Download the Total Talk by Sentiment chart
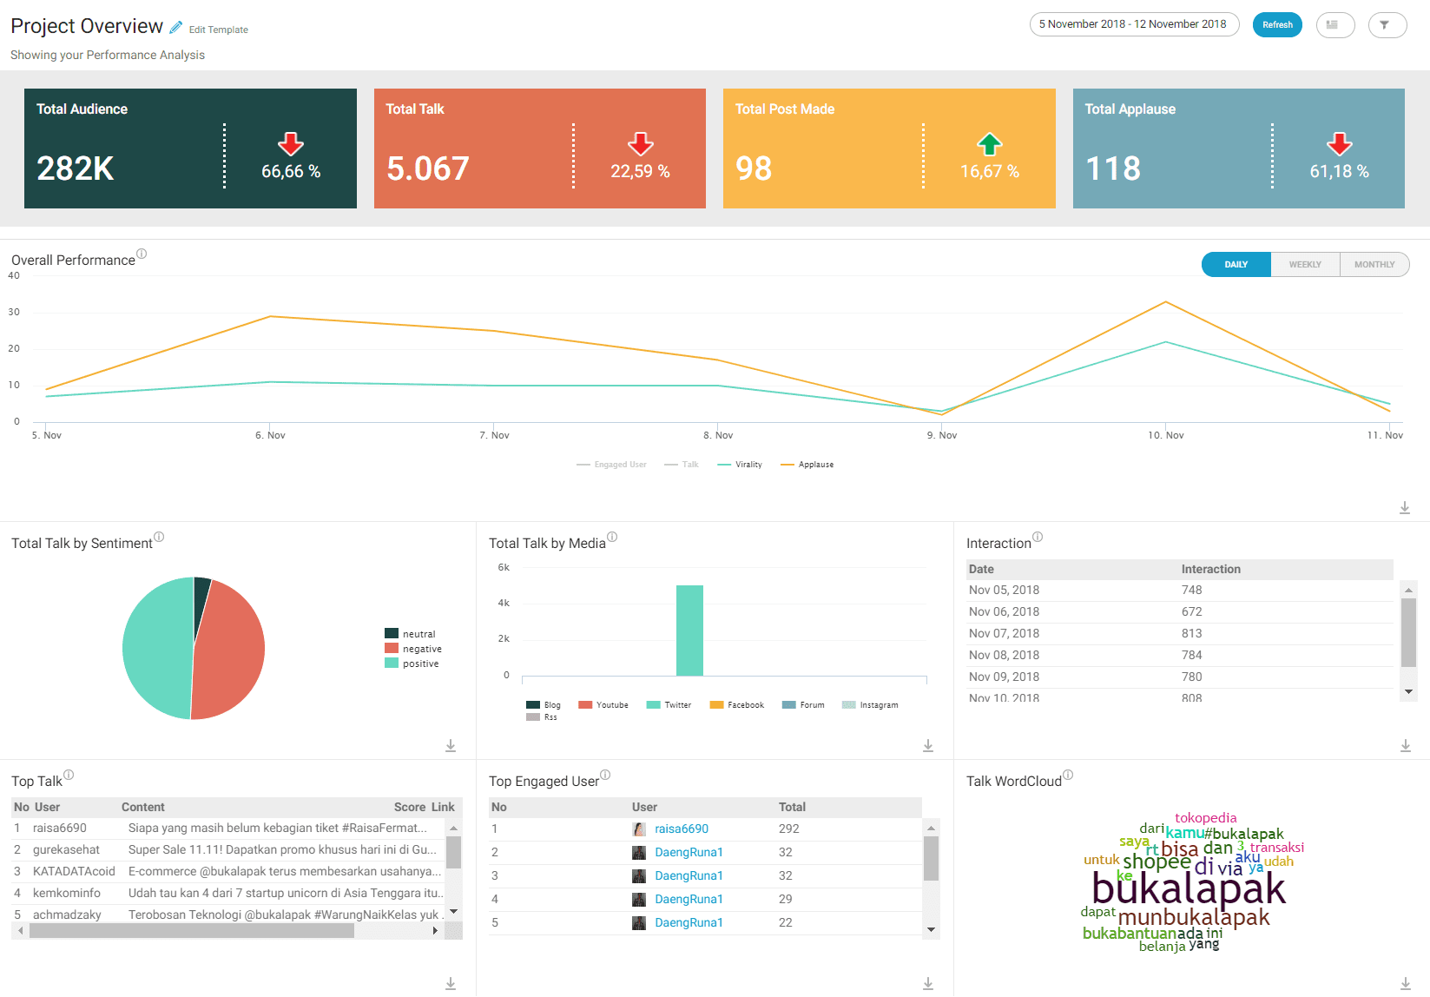This screenshot has width=1430, height=997. (x=451, y=746)
